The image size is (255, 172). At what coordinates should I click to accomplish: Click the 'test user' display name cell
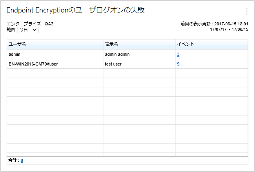(113, 64)
